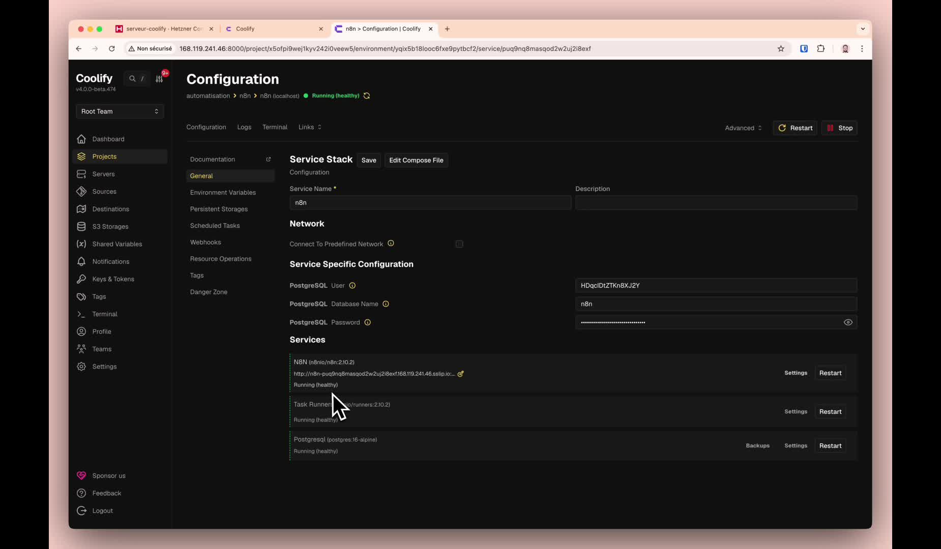The width and height of the screenshot is (941, 549).
Task: Open the sliders icon with 9+ badge
Action: [x=160, y=79]
